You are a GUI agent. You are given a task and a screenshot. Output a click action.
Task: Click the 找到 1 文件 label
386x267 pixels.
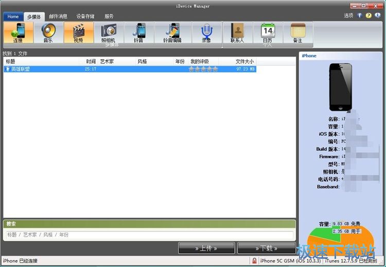[x=15, y=54]
